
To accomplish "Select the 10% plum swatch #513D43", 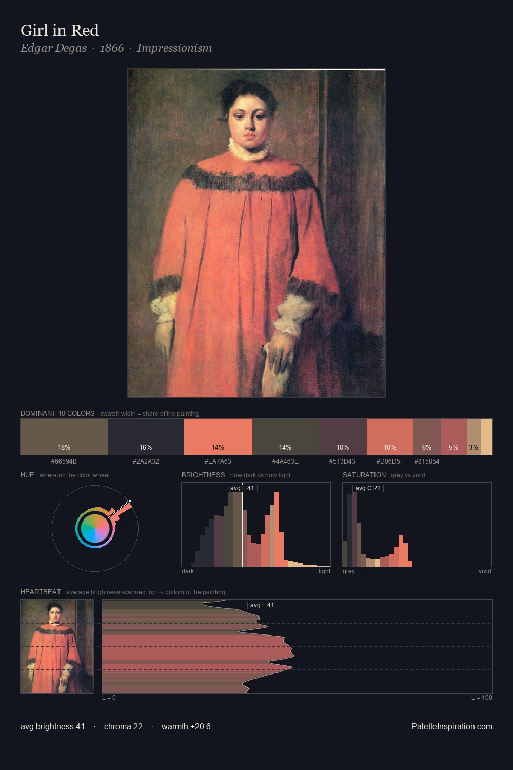I will pos(343,437).
